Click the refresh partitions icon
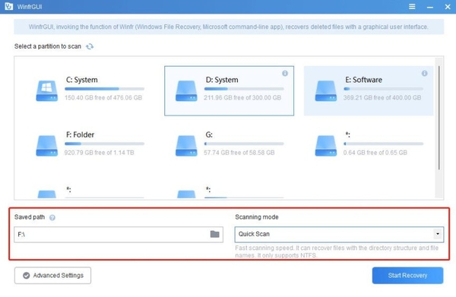 point(90,46)
